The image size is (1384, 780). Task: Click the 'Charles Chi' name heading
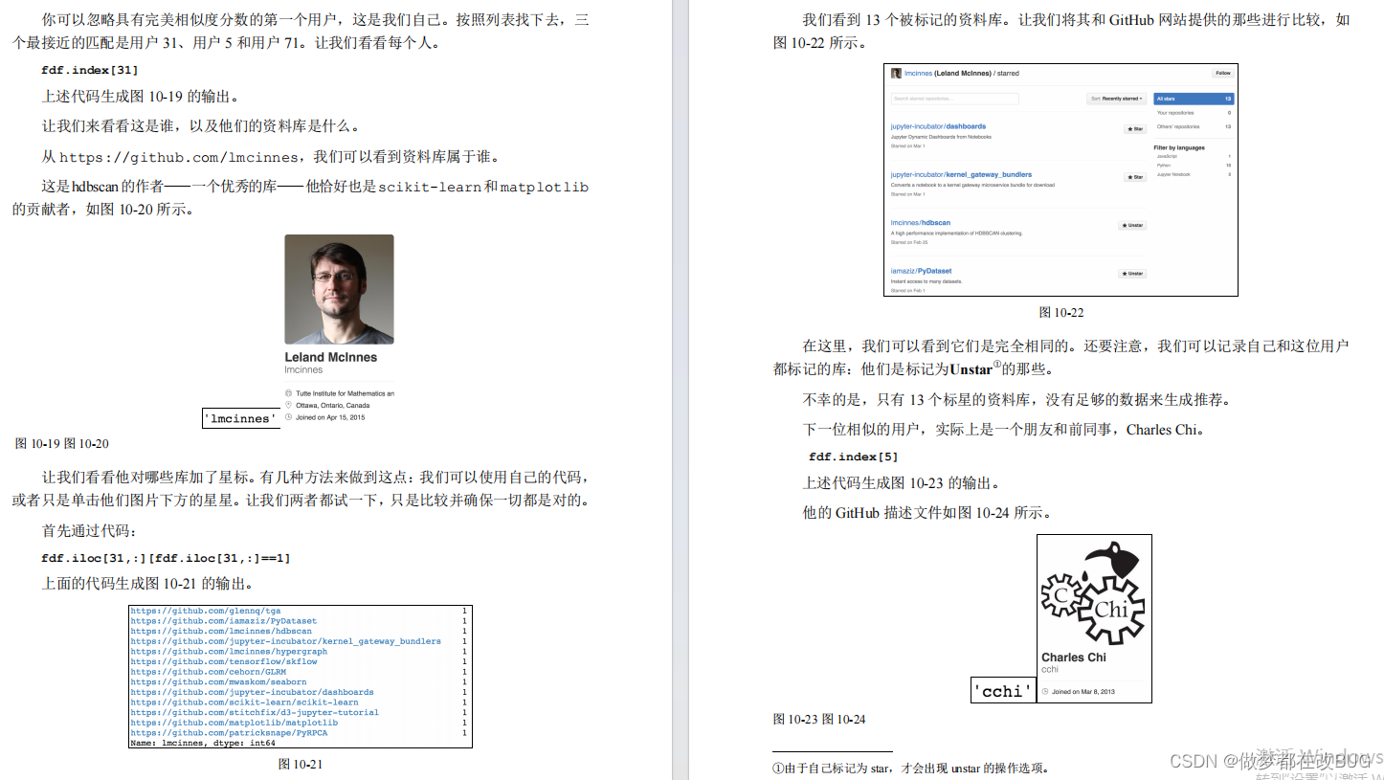pos(1073,657)
